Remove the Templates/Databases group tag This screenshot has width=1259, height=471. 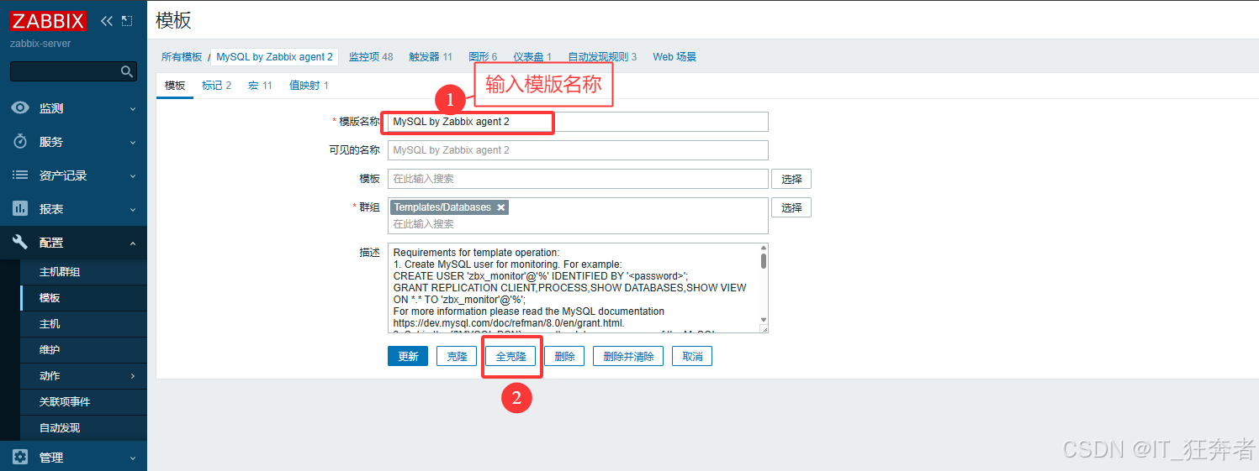tap(501, 207)
